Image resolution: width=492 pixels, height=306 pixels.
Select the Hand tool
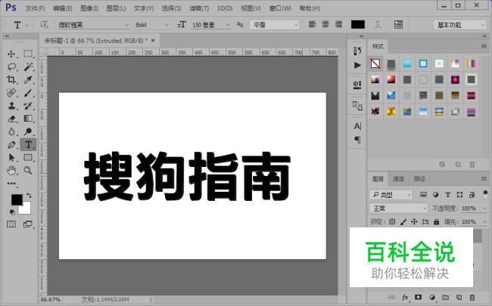[11, 171]
